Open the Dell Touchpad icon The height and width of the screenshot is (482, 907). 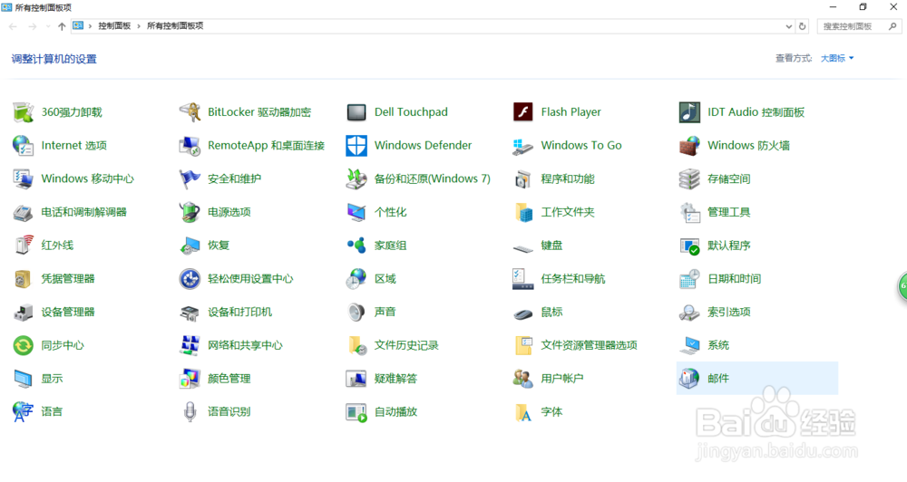[x=356, y=112]
